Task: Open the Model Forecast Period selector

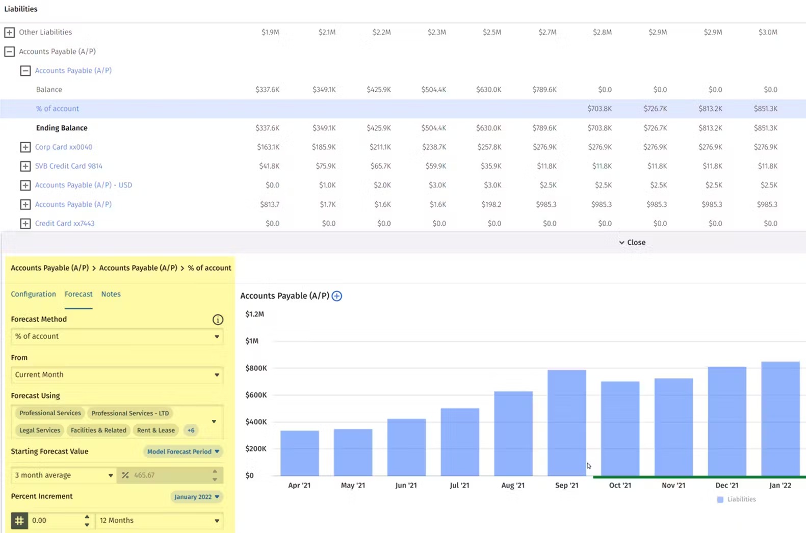Action: 183,451
